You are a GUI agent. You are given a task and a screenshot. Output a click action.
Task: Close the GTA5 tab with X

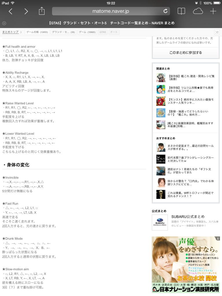point(4,23)
